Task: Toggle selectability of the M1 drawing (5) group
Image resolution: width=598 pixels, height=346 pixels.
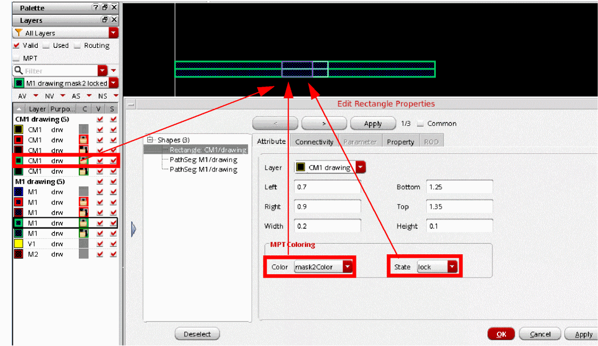Action: point(113,182)
